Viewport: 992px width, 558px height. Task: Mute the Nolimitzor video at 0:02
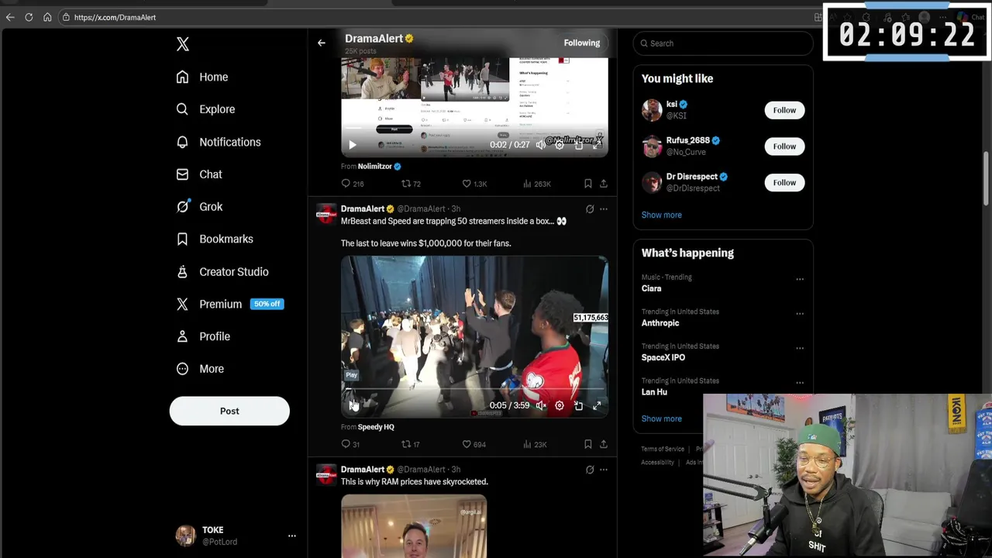tap(541, 145)
